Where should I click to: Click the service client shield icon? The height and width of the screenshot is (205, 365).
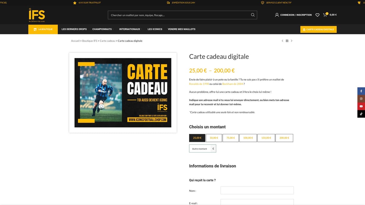(x=262, y=2)
